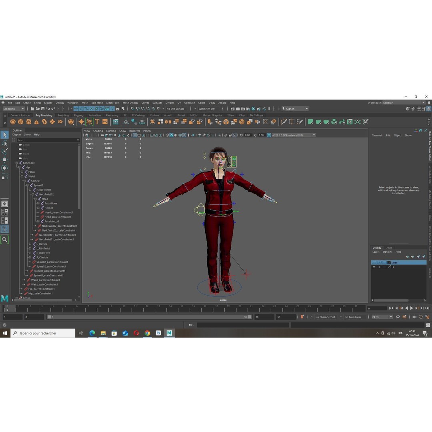The height and width of the screenshot is (432, 432).
Task: Create a polygon torus from the shelf
Action: pyautogui.click(x=44, y=122)
